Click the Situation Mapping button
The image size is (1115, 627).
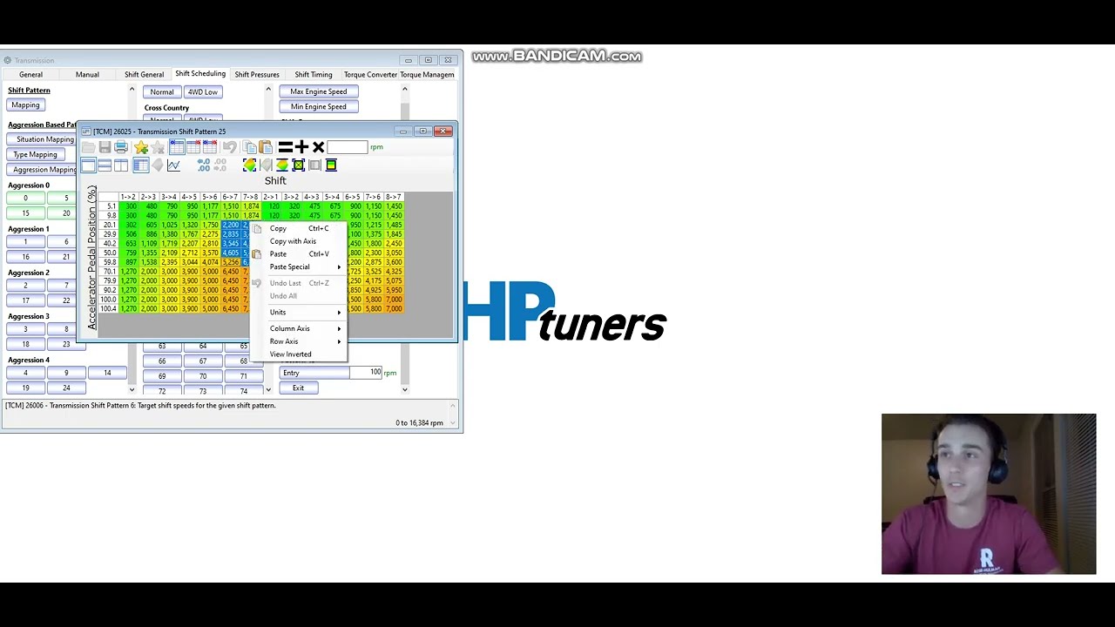44,139
